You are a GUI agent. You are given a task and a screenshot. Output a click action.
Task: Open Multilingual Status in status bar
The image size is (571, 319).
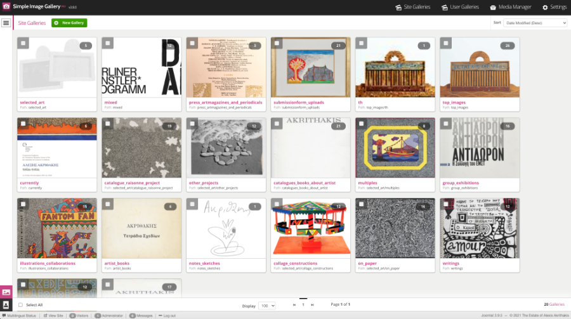[x=19, y=316]
